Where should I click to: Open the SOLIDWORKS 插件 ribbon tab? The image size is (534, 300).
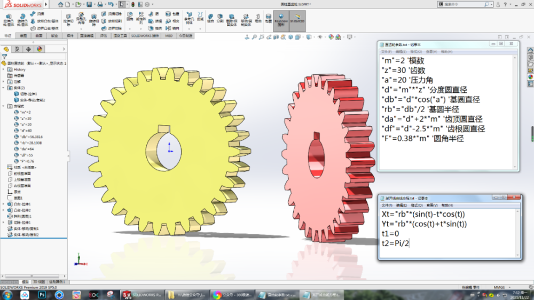[x=145, y=36]
